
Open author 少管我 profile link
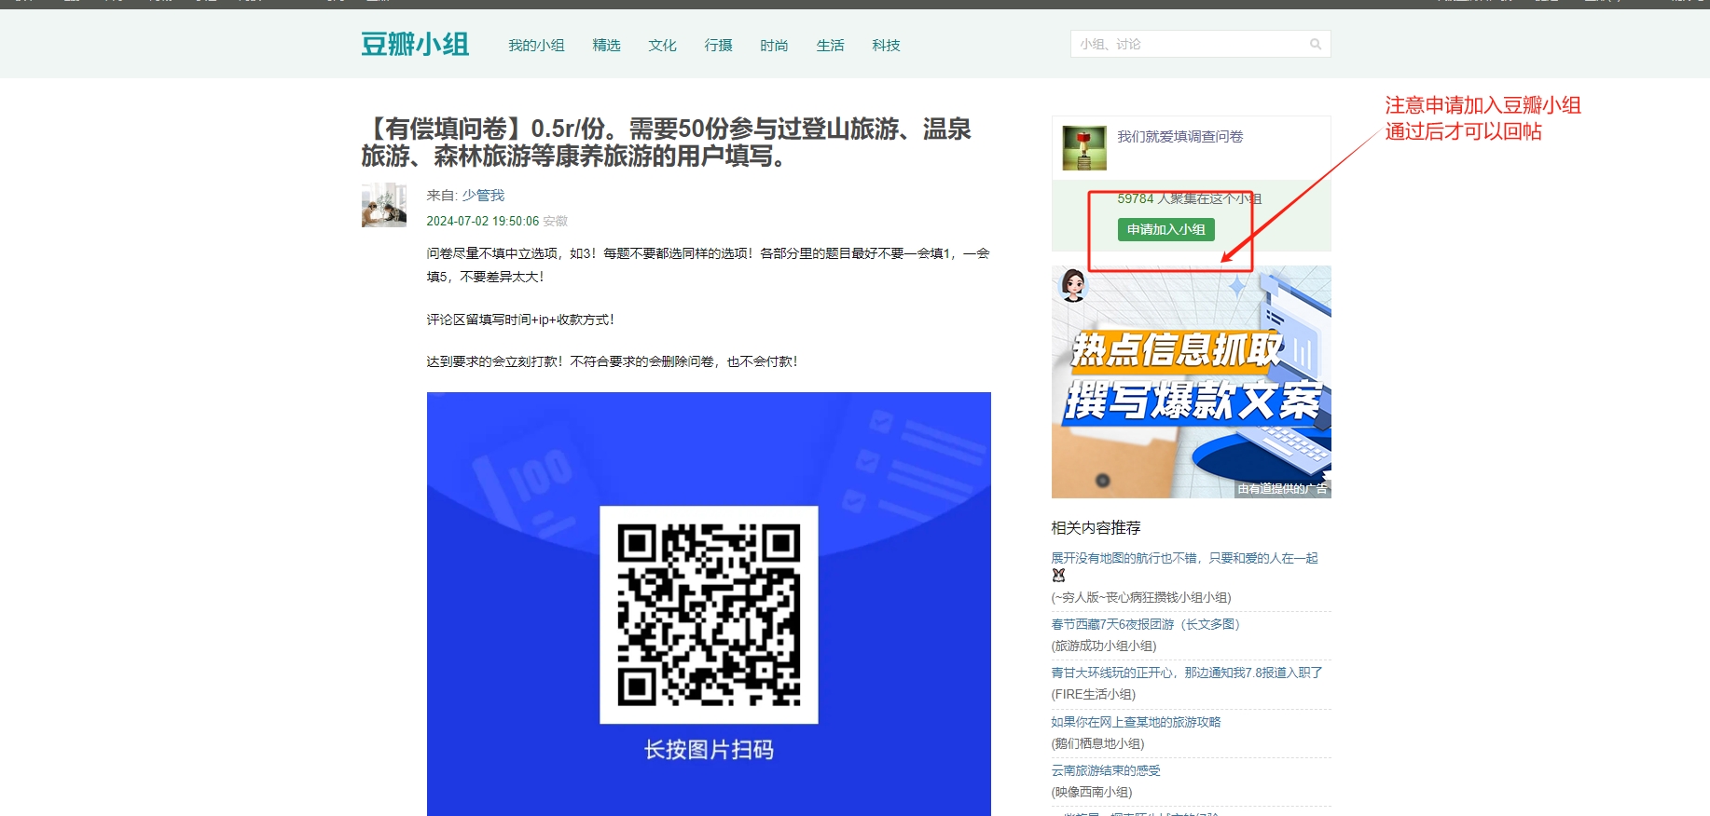pos(483,195)
